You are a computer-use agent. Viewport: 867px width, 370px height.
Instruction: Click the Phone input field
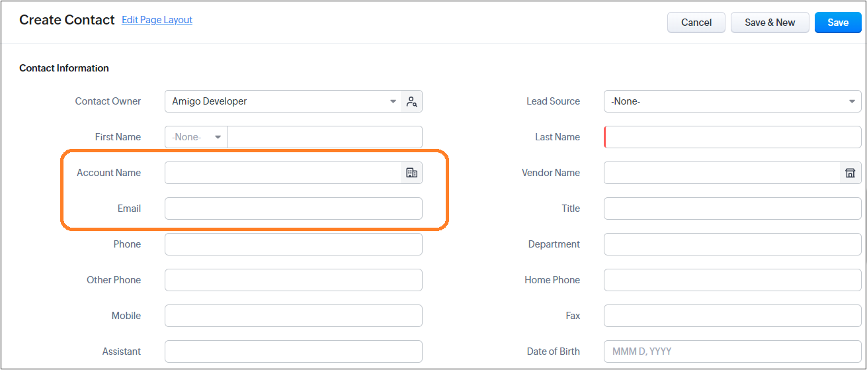[x=294, y=244]
